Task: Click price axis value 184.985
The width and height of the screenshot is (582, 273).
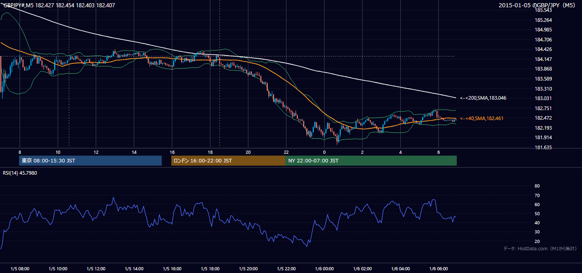Action: (x=543, y=30)
